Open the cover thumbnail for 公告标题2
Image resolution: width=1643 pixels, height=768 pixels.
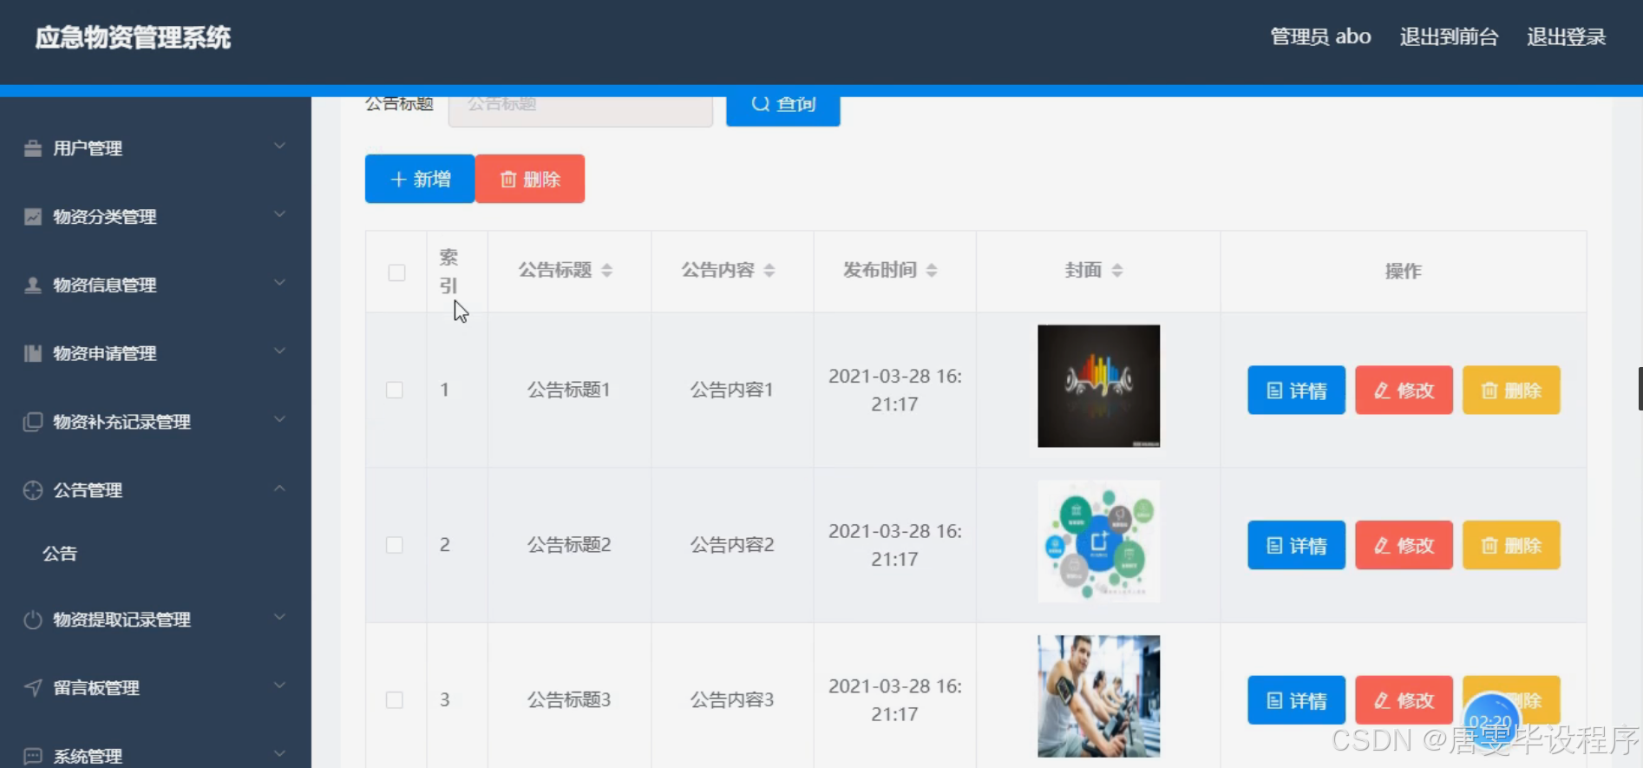[1098, 542]
